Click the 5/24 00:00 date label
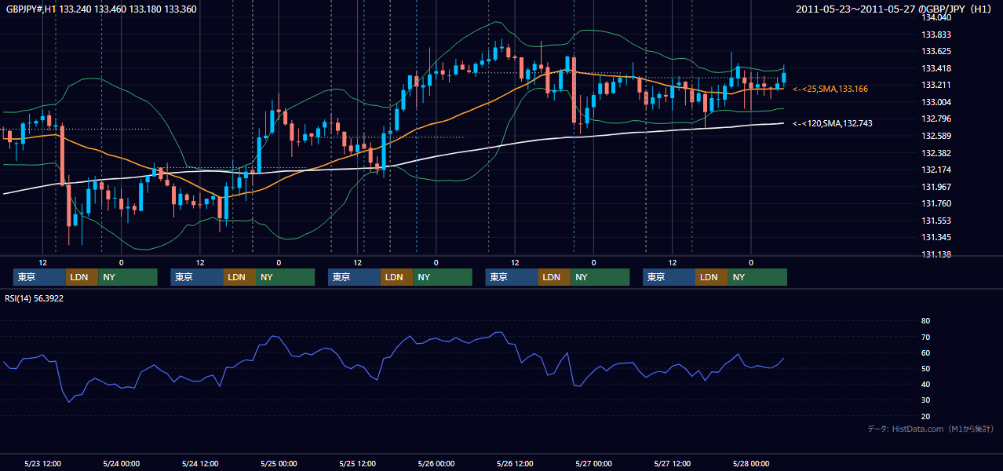Image resolution: width=1003 pixels, height=471 pixels. 121,463
